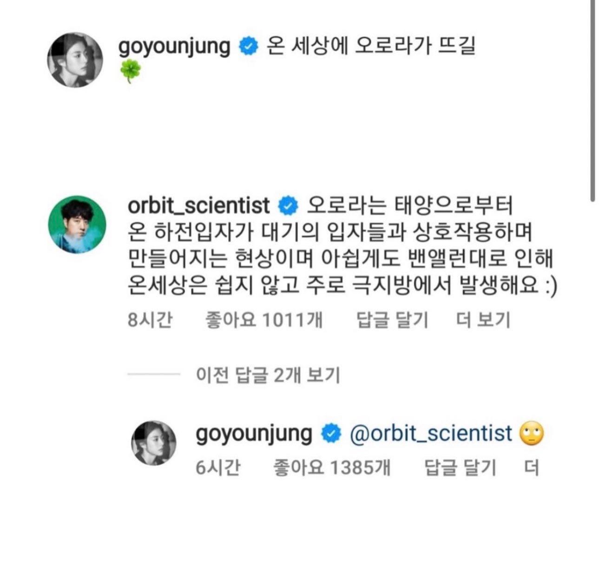
Task: Open goyounjung's avatar on the reply
Action: [155, 443]
